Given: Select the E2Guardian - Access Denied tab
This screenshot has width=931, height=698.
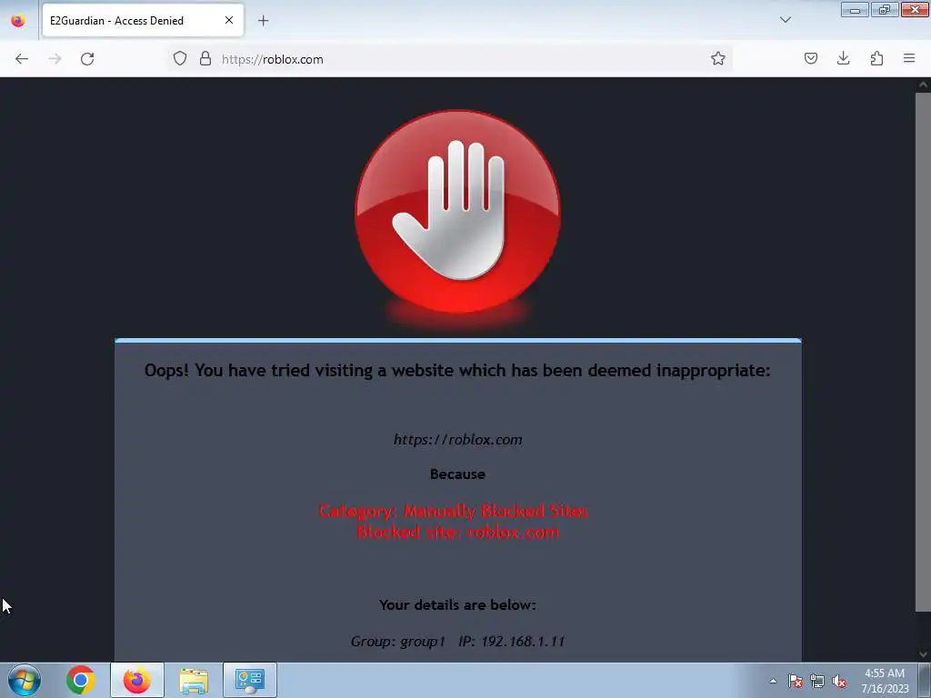Looking at the screenshot, I should [x=143, y=20].
